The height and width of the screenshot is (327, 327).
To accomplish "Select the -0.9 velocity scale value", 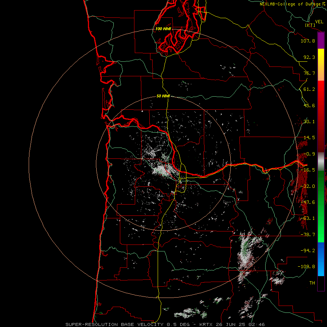I will (x=309, y=154).
